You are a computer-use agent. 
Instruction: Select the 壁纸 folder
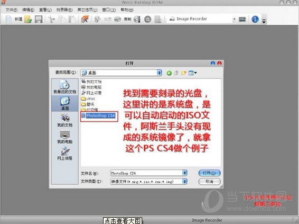[x=88, y=104]
